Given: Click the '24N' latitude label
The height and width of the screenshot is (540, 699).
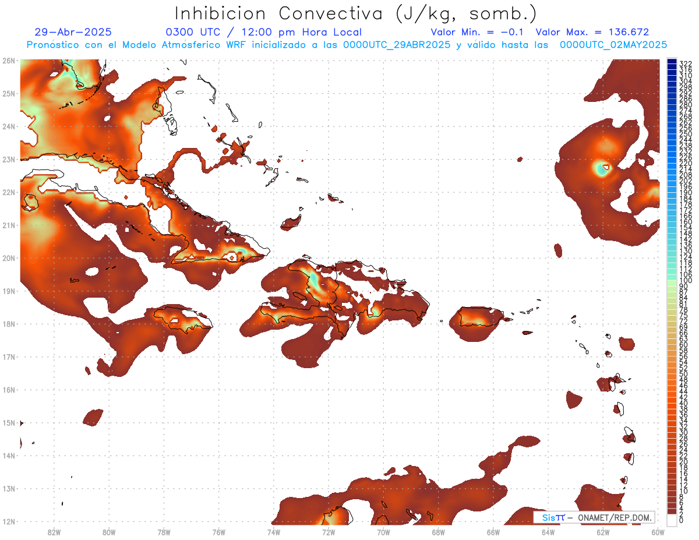Looking at the screenshot, I should tap(8, 126).
